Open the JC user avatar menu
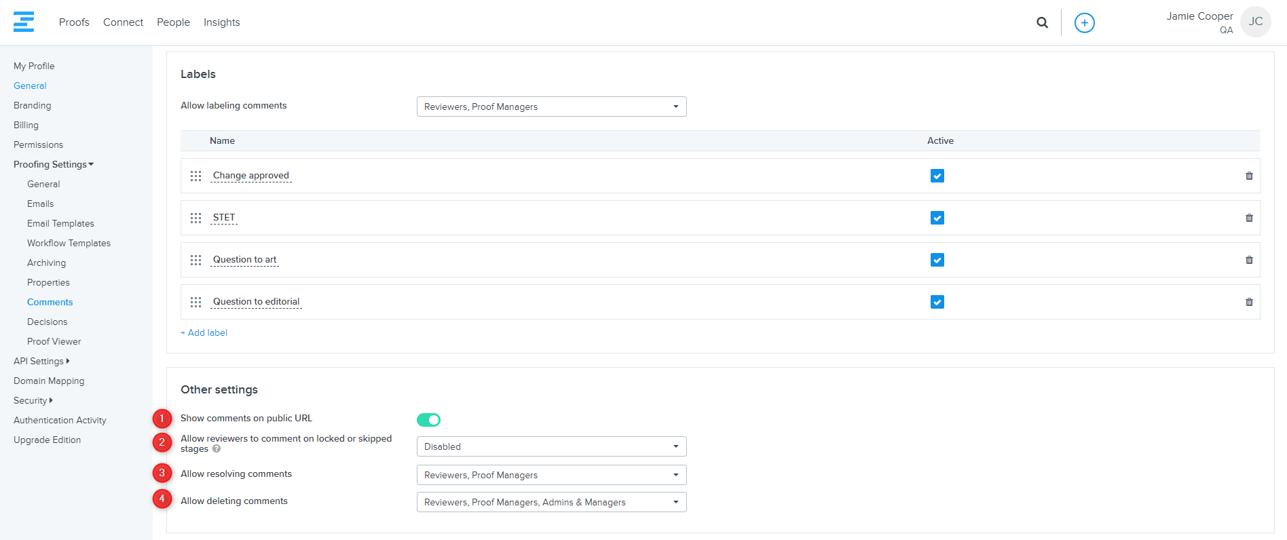Screen dimensions: 1287x540 coord(1255,22)
